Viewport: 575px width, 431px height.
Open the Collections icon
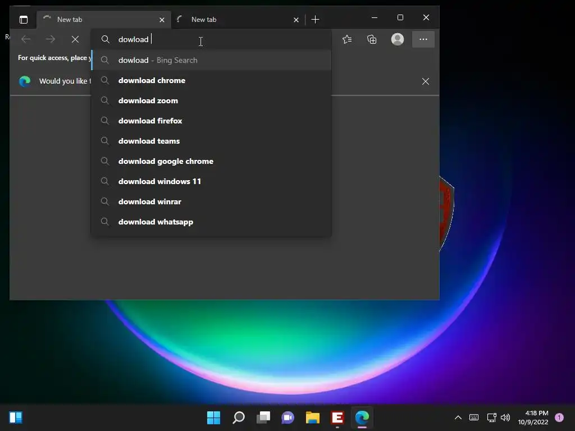click(x=372, y=39)
